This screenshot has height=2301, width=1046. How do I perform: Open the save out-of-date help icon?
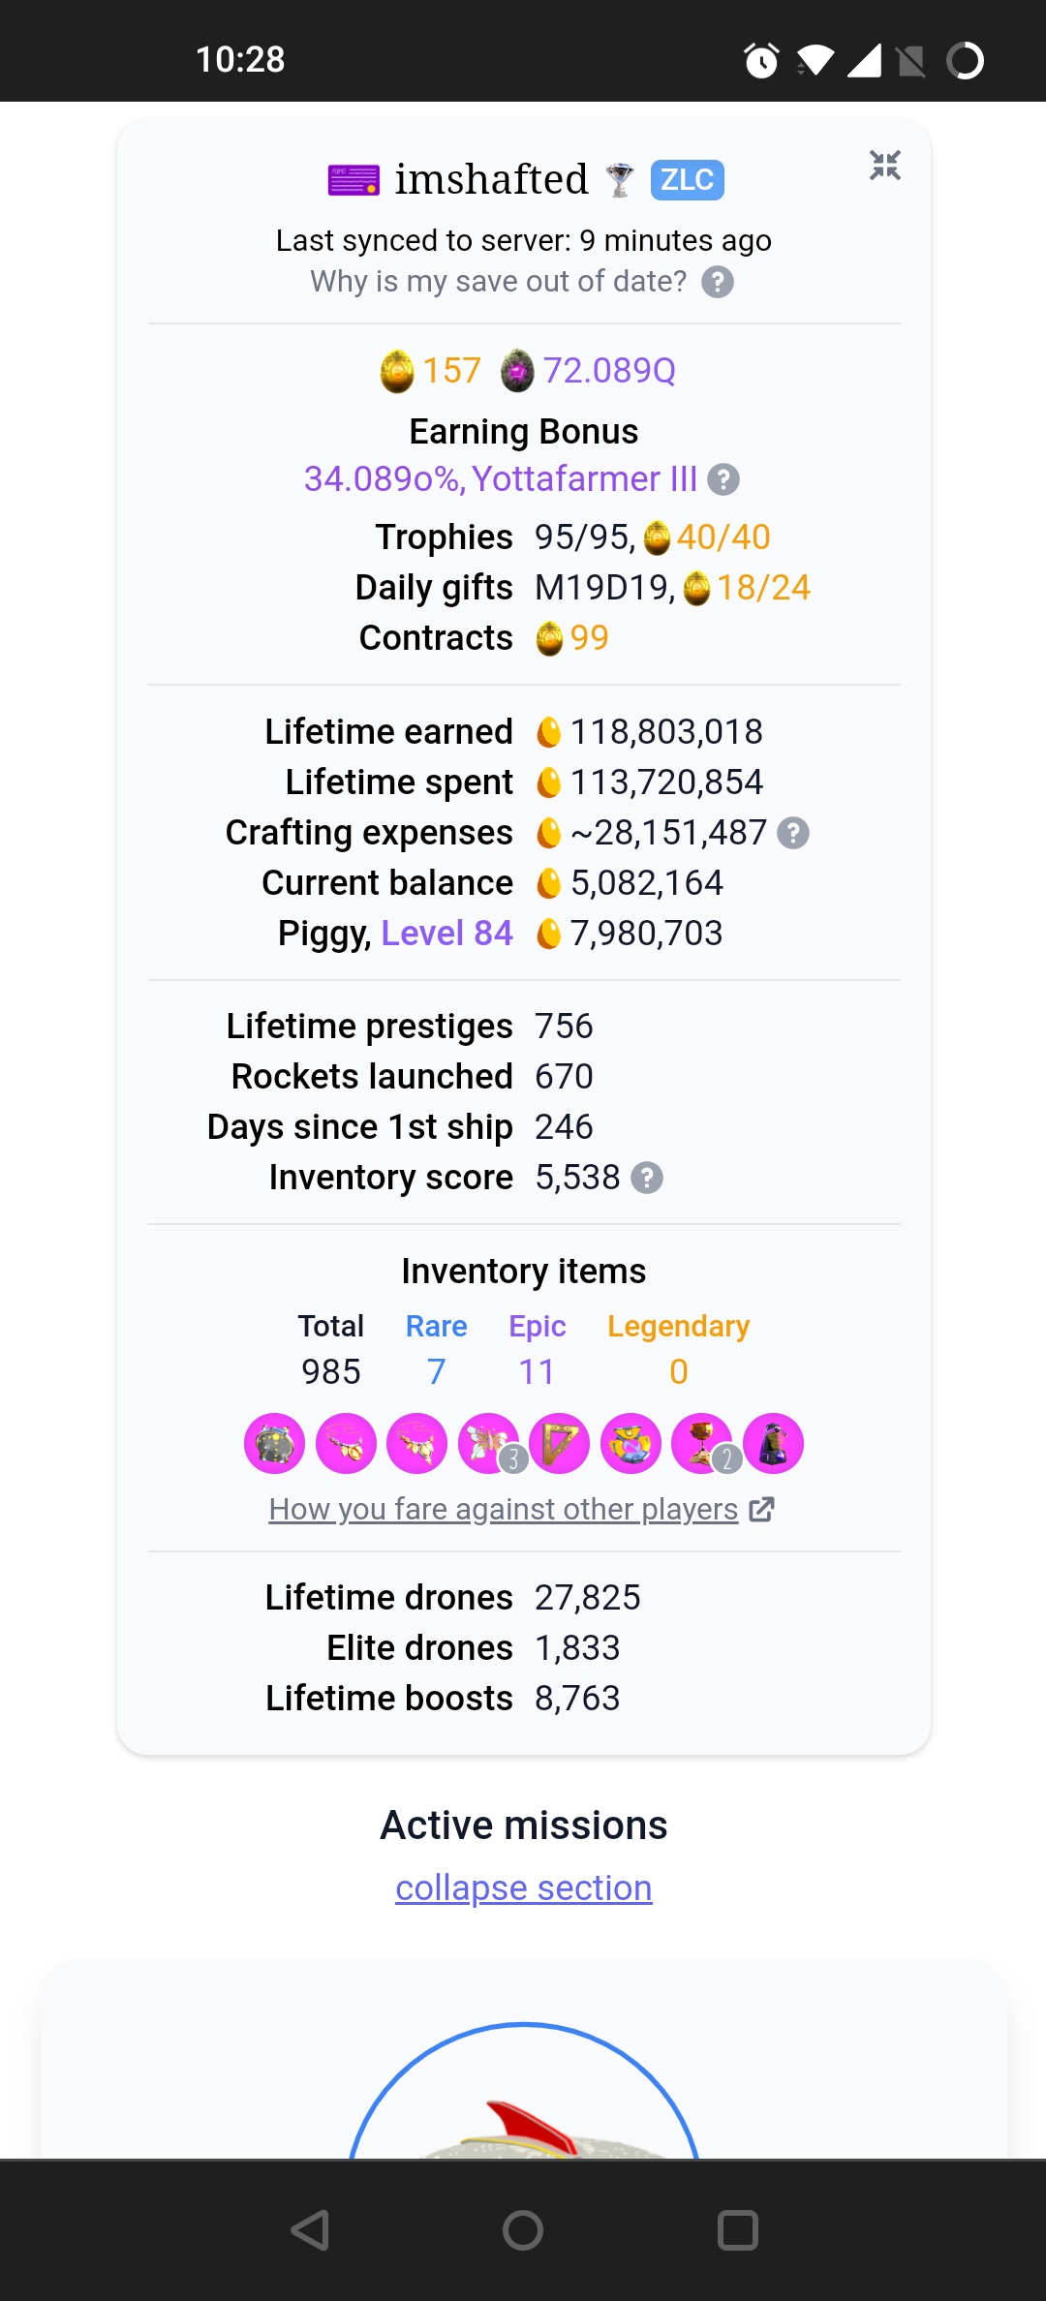pyautogui.click(x=717, y=283)
